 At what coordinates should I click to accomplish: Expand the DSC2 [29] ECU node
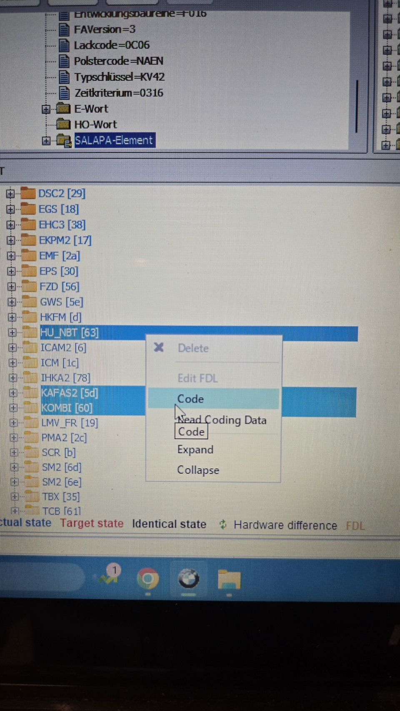(x=10, y=193)
